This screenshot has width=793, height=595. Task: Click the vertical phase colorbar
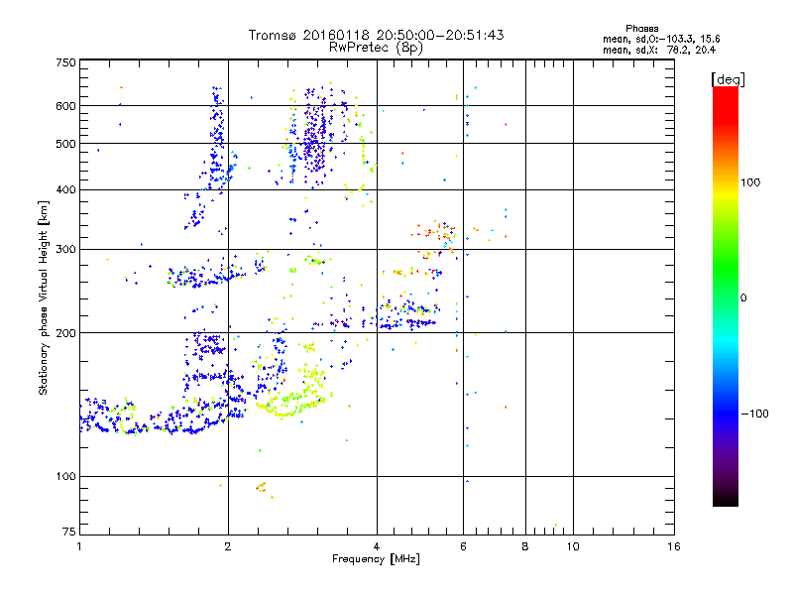[x=726, y=297]
